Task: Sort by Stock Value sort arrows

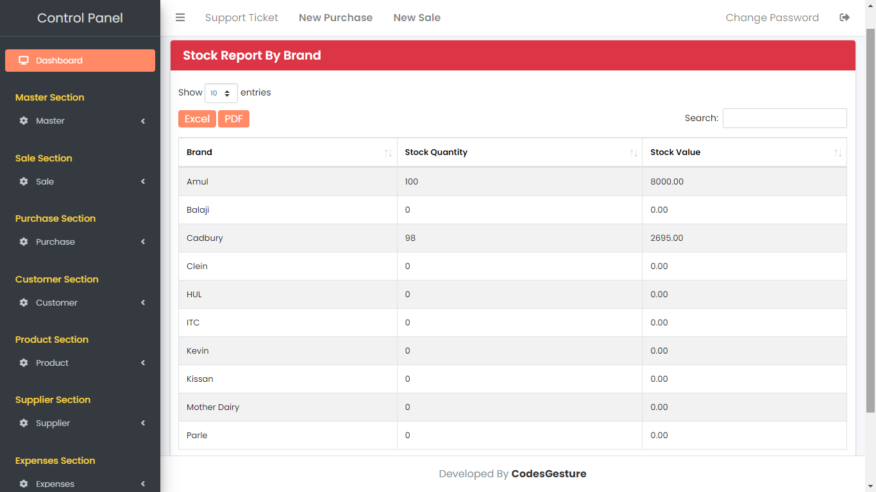Action: 838,152
